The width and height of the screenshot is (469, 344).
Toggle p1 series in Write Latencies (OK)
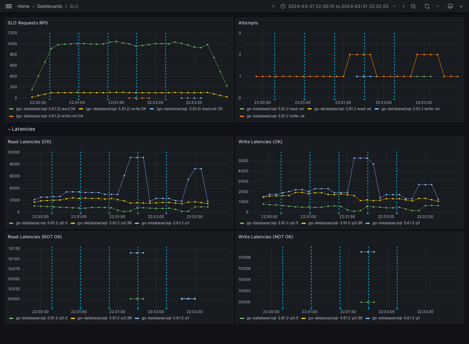(396, 223)
